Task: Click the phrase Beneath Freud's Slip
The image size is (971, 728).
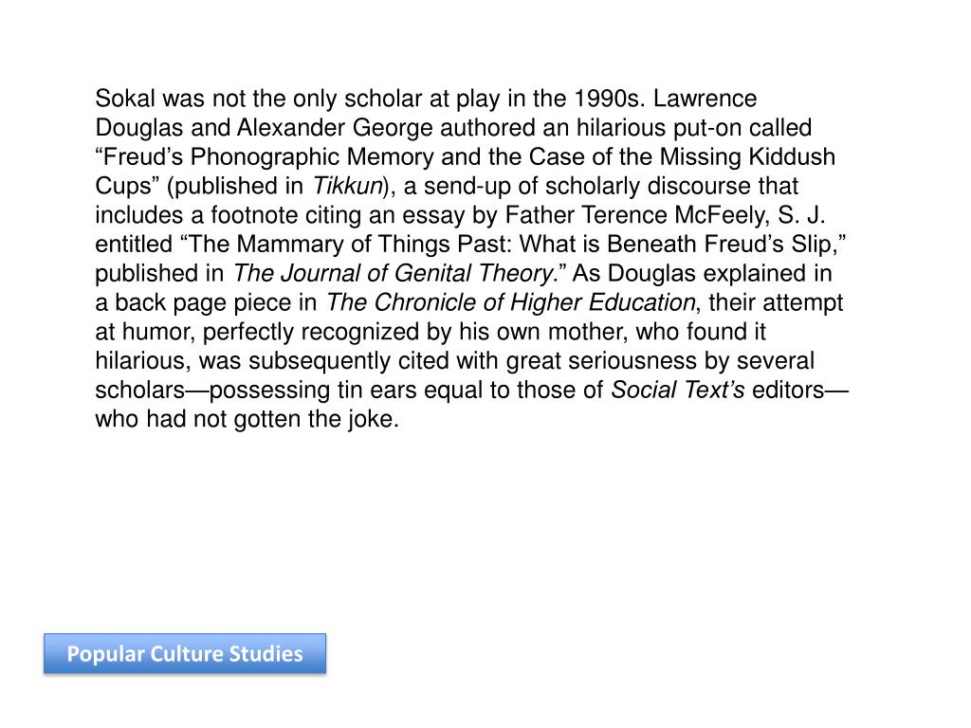Action: click(719, 244)
